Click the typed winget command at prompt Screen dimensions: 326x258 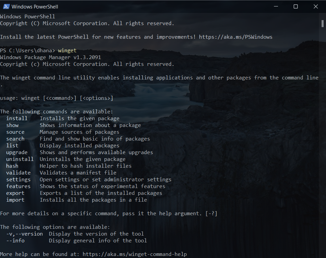click(x=67, y=51)
